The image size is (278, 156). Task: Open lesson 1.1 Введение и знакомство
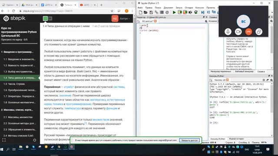click(x=20, y=59)
